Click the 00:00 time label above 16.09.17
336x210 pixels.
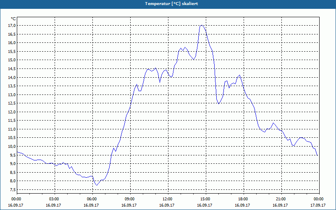16,199
